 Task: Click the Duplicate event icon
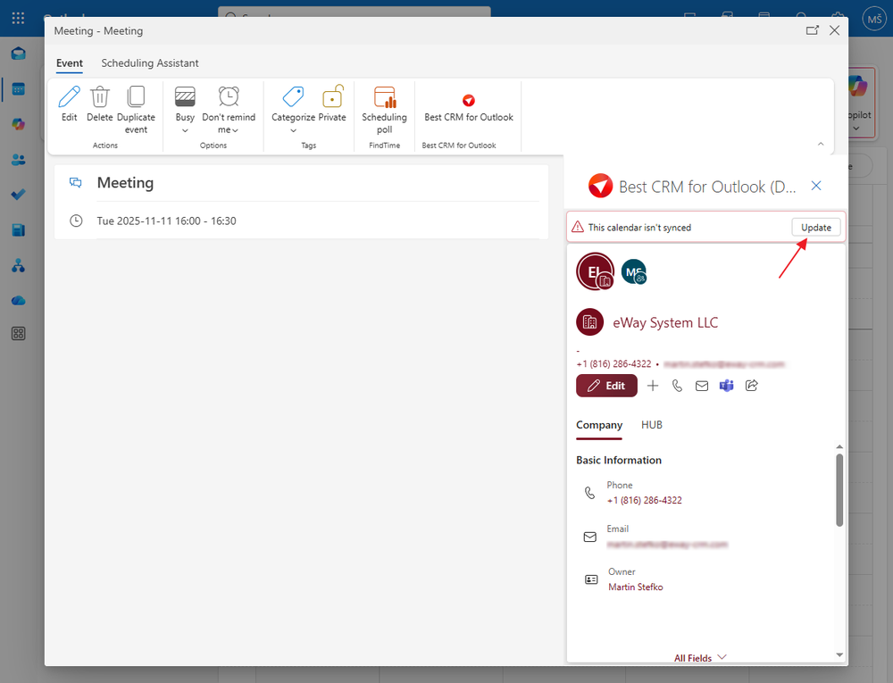(x=136, y=97)
